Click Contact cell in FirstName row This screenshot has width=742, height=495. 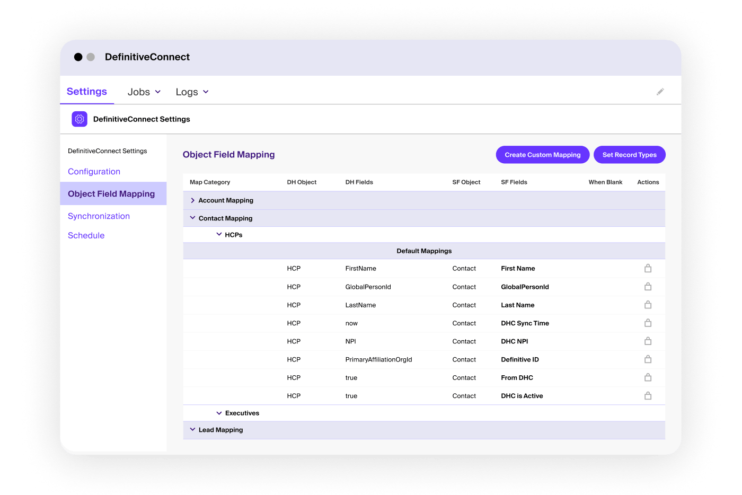pyautogui.click(x=464, y=269)
